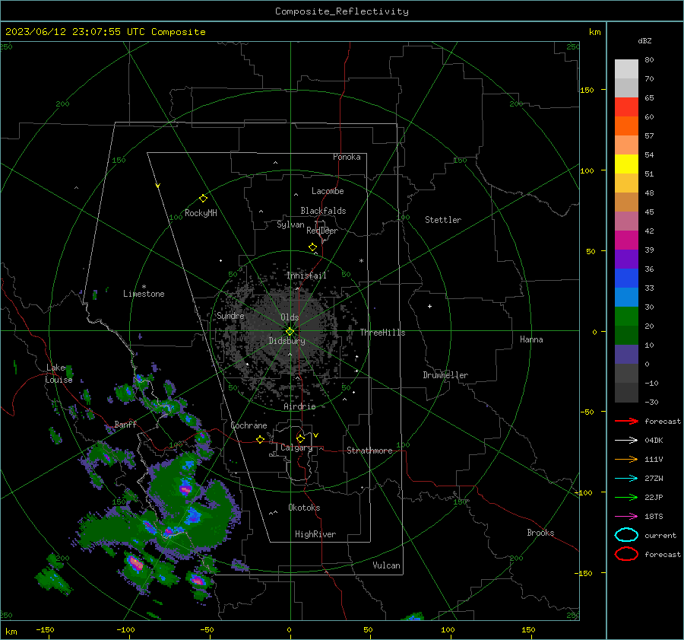Click the HighRiver city label
The width and height of the screenshot is (684, 640).
(x=315, y=534)
